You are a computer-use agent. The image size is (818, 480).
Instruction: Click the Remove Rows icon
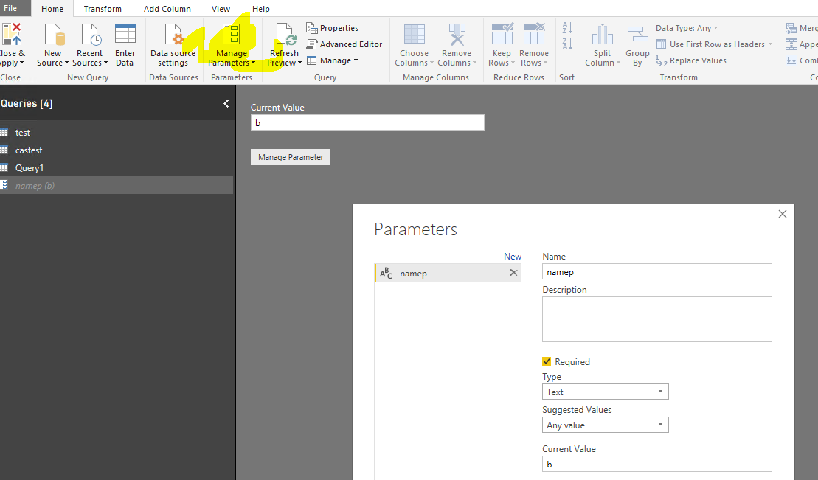point(534,34)
